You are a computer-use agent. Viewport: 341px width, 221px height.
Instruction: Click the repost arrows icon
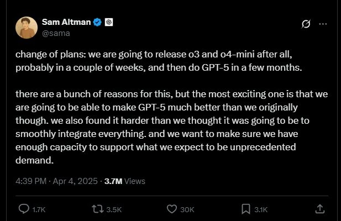pos(98,209)
